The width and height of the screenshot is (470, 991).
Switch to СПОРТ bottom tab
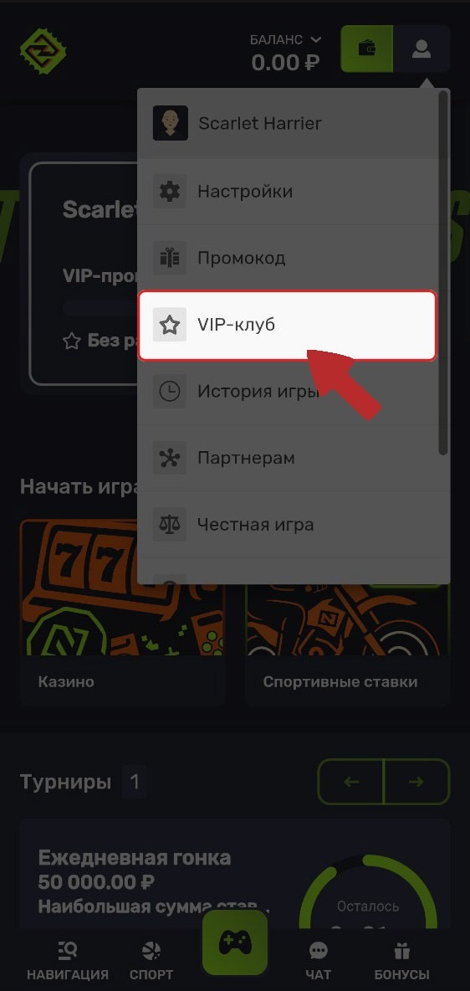pos(151,960)
